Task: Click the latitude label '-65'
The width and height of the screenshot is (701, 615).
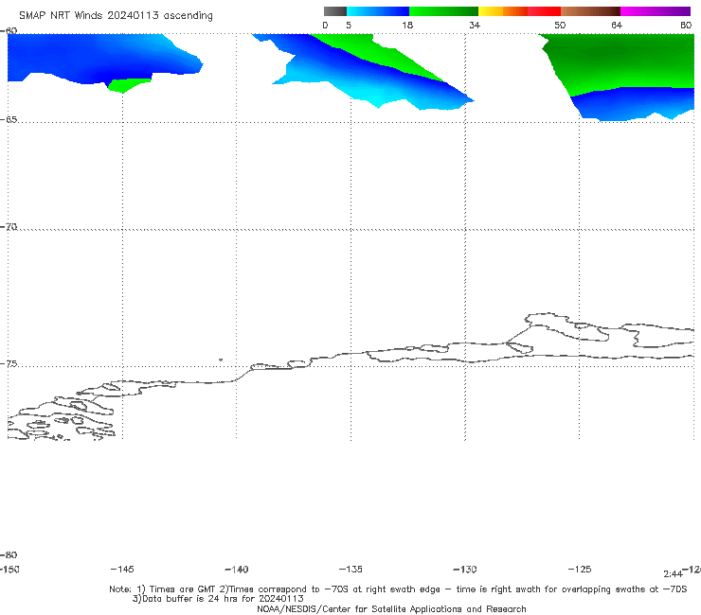Action: tap(9, 120)
